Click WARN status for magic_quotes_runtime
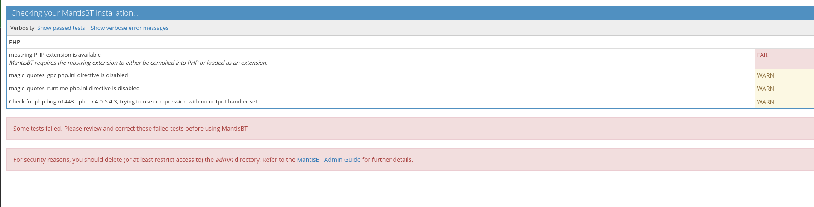The image size is (814, 207). coord(784,89)
